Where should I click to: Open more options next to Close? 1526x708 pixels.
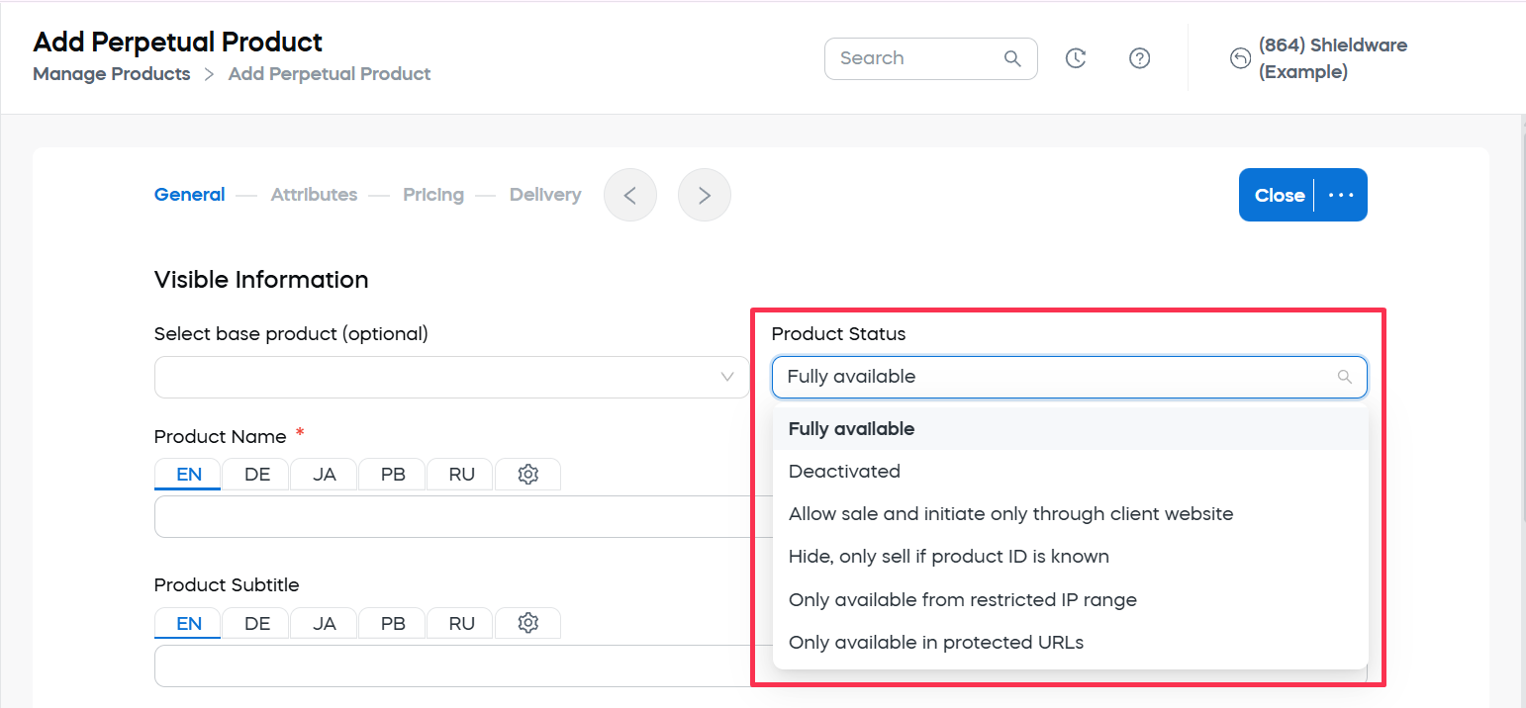(1341, 195)
